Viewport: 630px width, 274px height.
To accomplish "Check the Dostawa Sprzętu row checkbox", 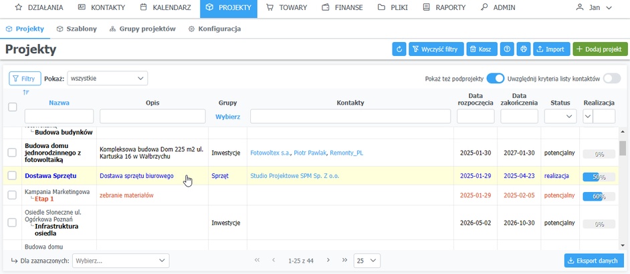I will coord(12,176).
